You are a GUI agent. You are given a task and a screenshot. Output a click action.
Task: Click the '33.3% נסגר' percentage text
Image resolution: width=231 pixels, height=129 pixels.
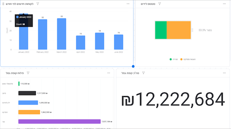(205, 30)
